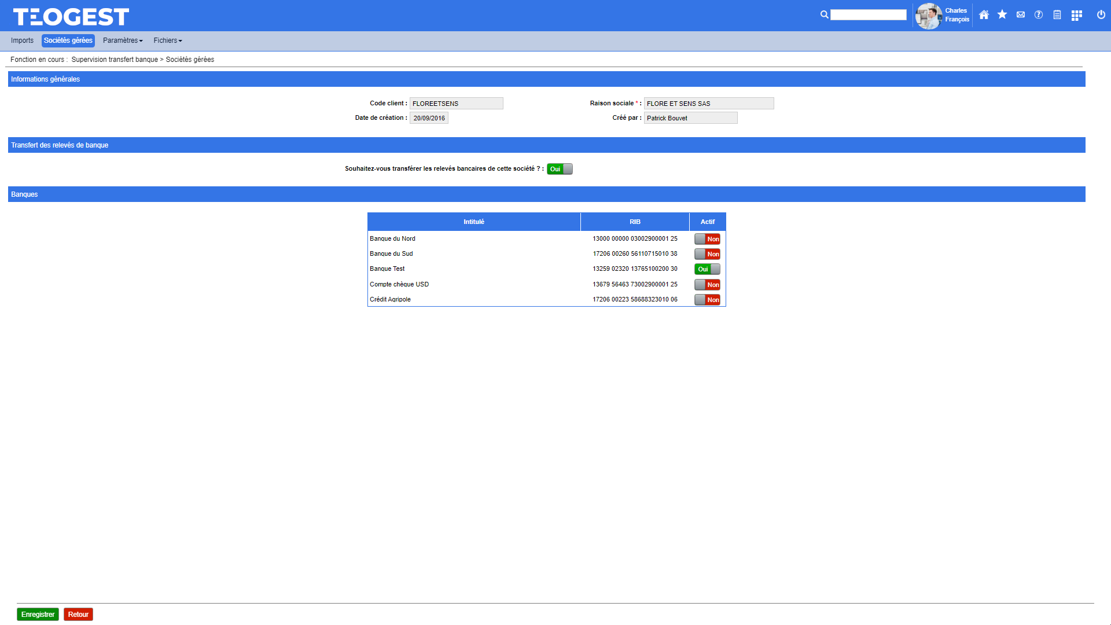Deactivate Banque Test active toggle
The height and width of the screenshot is (625, 1111).
707,269
